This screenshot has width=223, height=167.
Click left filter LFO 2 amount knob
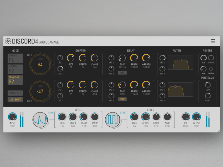coord(163,69)
